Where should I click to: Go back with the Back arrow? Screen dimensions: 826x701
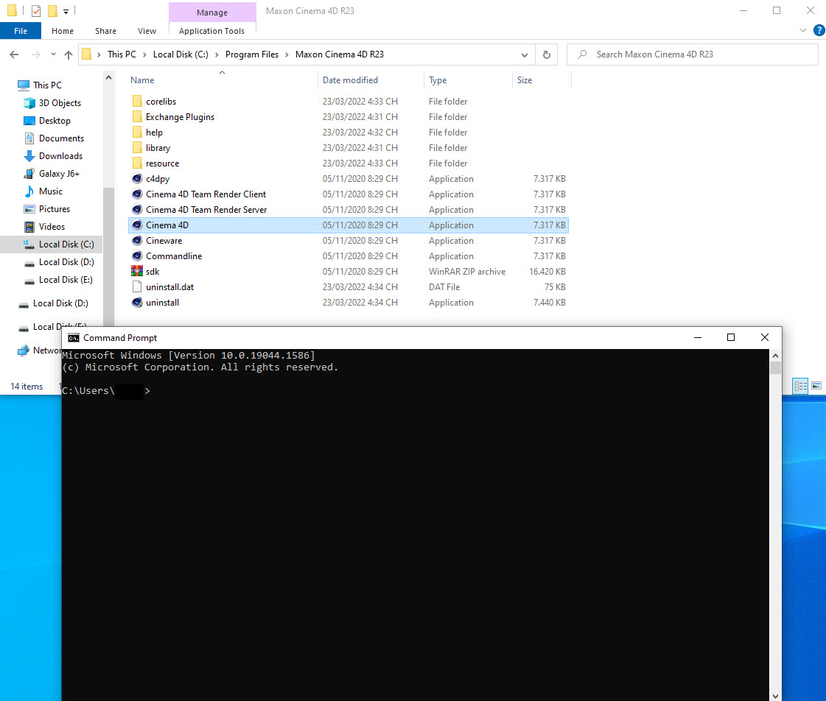point(14,54)
